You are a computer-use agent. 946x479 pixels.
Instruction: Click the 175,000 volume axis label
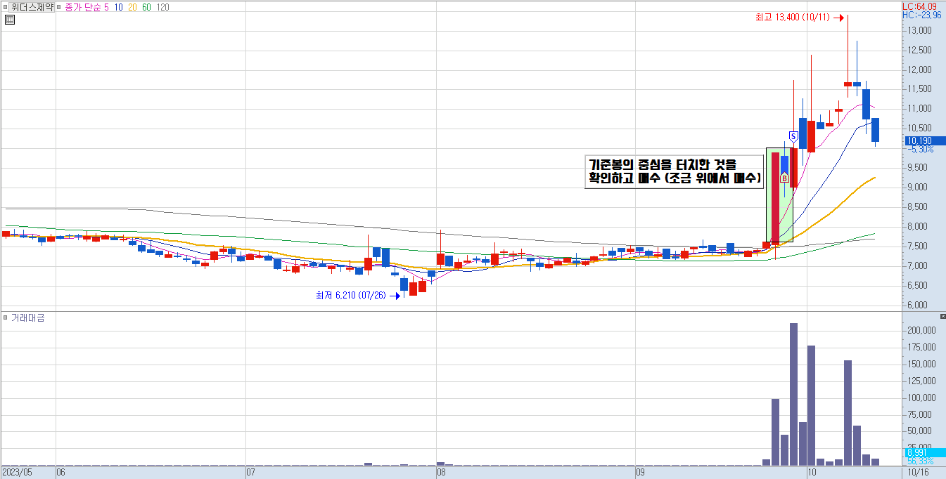coord(921,347)
